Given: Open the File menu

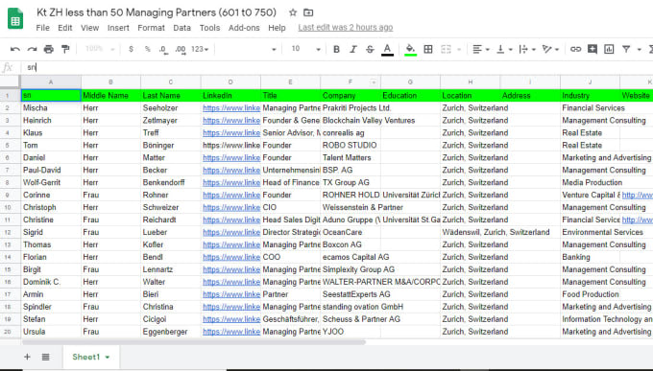Looking at the screenshot, I should coord(42,28).
